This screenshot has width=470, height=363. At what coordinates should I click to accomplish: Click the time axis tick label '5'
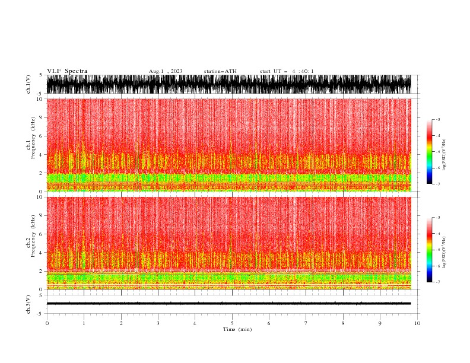[x=232, y=323]
